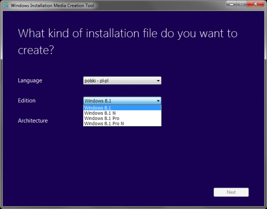Collapse the Edition combo box showing Windows 8.1

pos(122,101)
